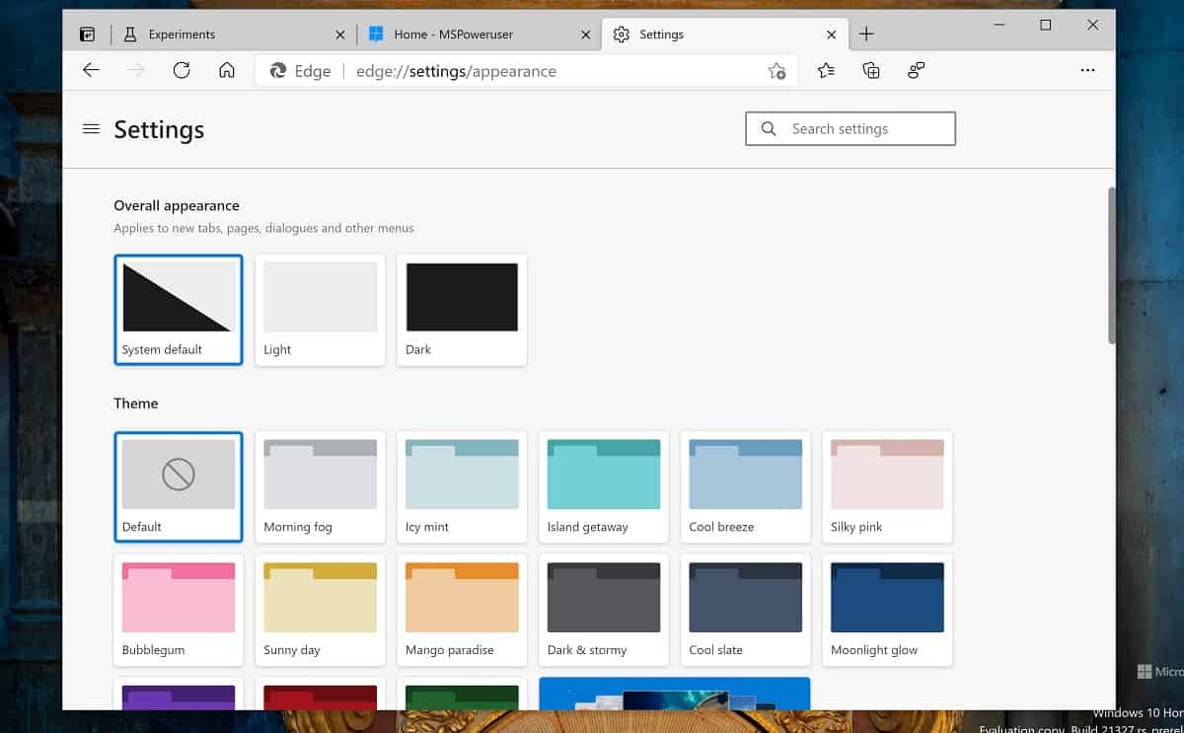The height and width of the screenshot is (733, 1184).
Task: Open the profile icon in the toolbar
Action: (916, 70)
